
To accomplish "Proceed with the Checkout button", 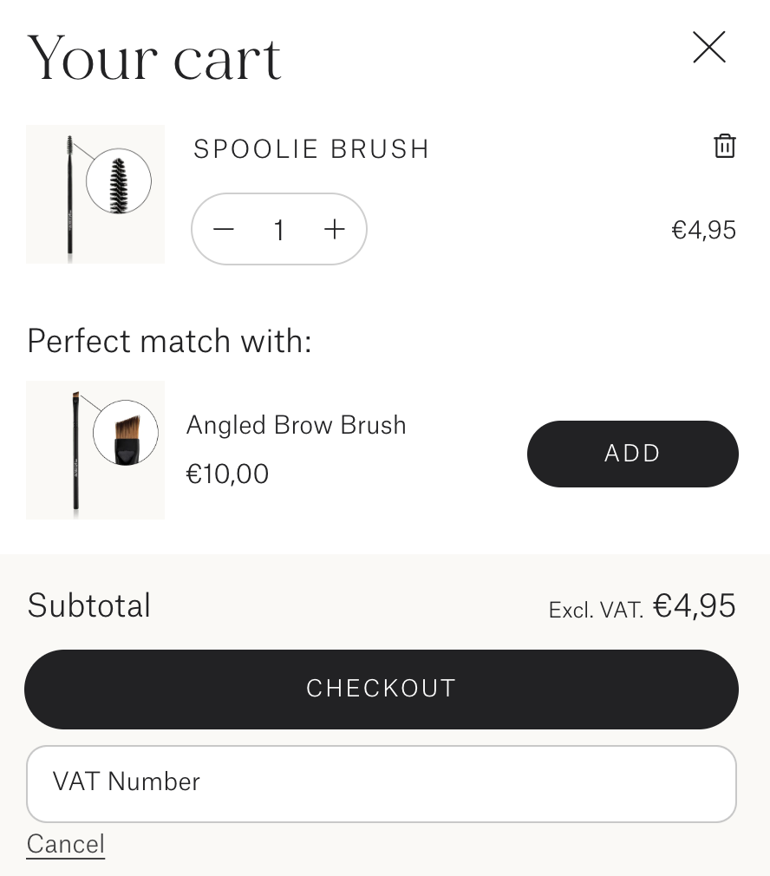I will pos(381,689).
